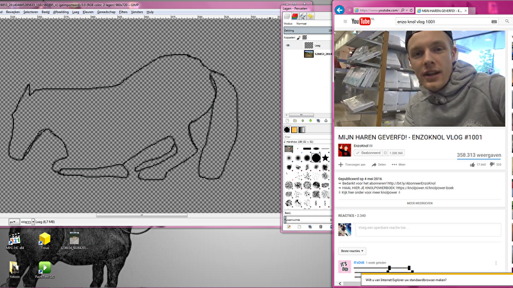This screenshot has height=288, width=513.
Task: Open the Gereedschap menu in GIMP
Action: [x=106, y=12]
